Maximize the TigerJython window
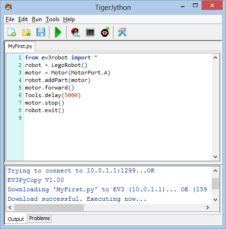Screen dimensions: 226x229 tap(195, 6)
